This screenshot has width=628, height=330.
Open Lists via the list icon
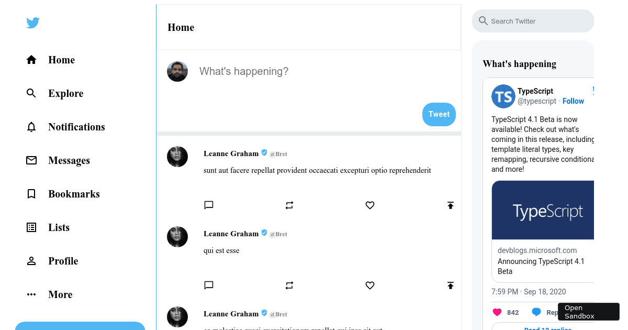pos(31,227)
